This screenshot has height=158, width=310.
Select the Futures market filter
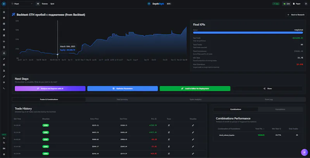45,4
